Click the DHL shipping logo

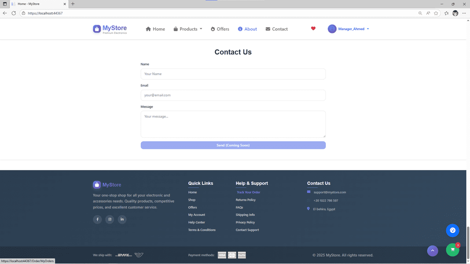coord(123,255)
